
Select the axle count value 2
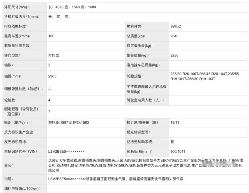click(x=49, y=65)
